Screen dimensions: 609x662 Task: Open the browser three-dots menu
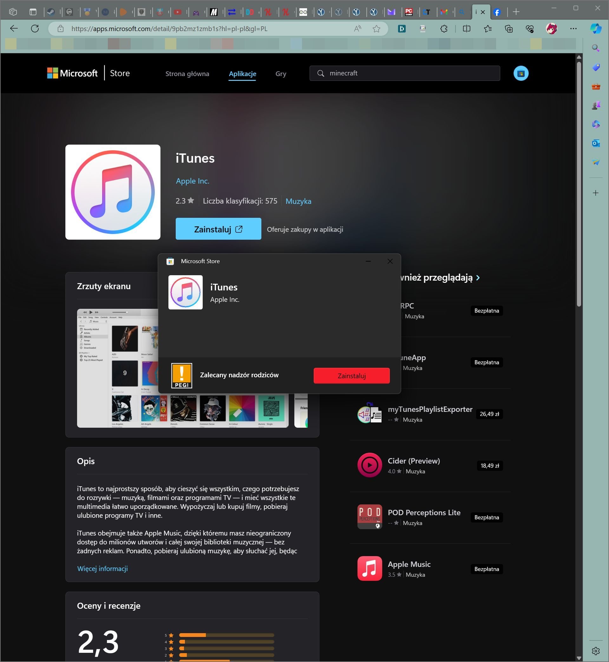(x=573, y=29)
